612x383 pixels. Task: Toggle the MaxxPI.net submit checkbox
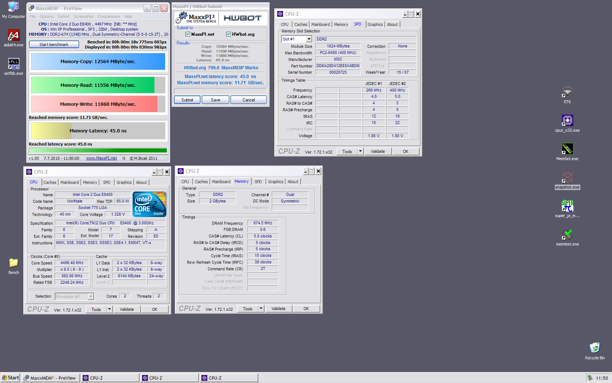coord(188,34)
